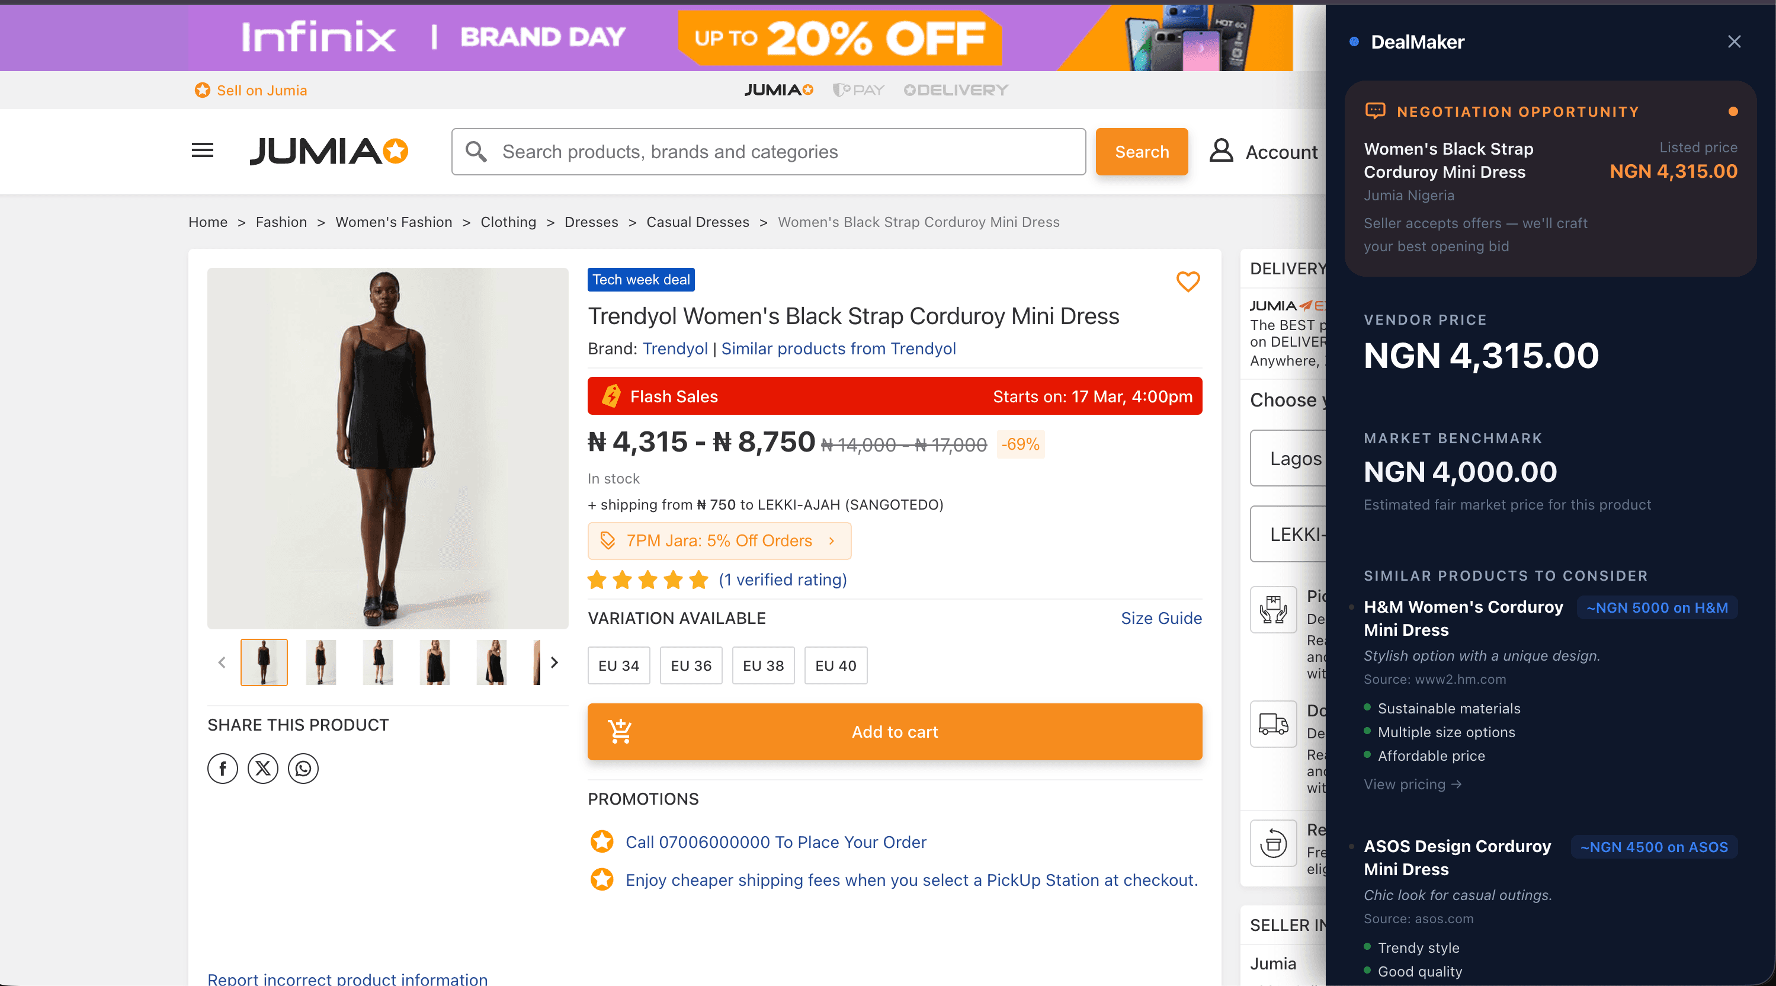Open the LEKKI location selector
The height and width of the screenshot is (986, 1776).
pyautogui.click(x=1296, y=534)
